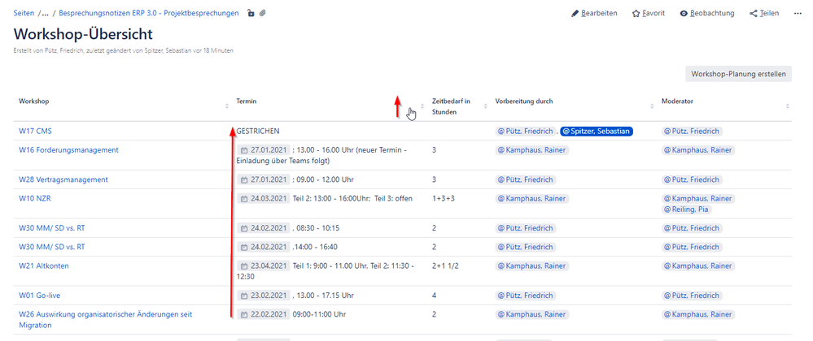Open @Kamphaus, Rainer Vorbereitung mention in W21 Altkonten row
813x341 pixels.
pos(532,266)
